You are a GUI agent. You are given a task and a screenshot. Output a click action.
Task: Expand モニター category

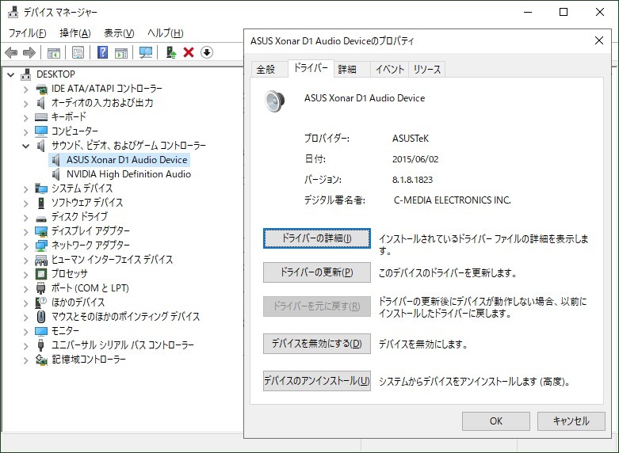click(x=25, y=332)
